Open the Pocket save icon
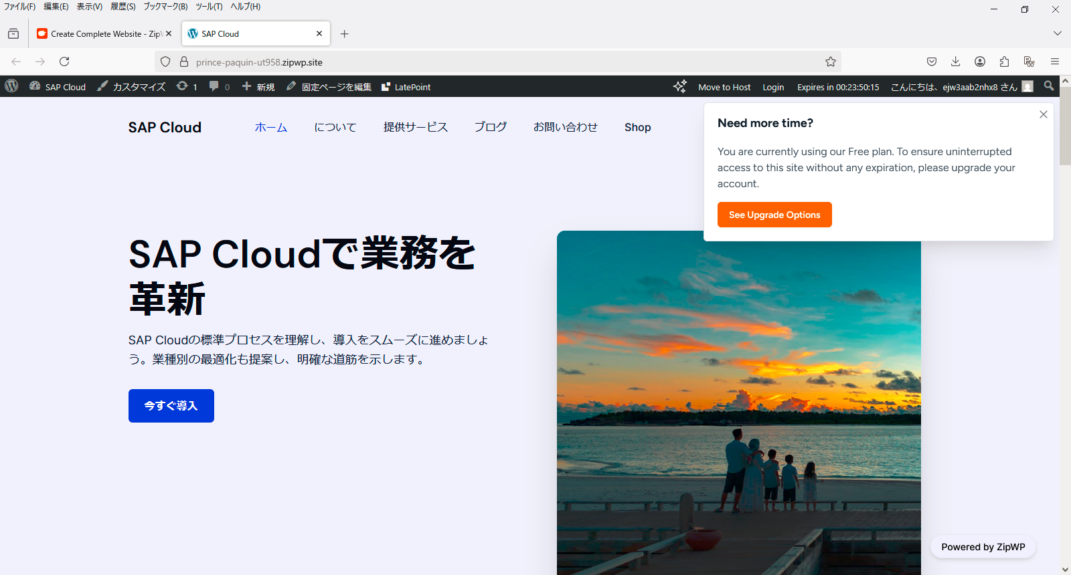The height and width of the screenshot is (575, 1071). [x=932, y=62]
